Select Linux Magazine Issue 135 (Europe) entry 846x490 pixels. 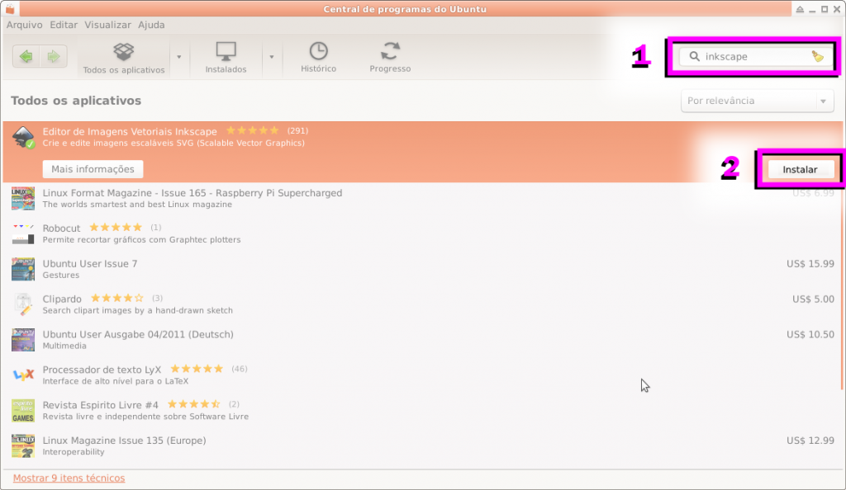pos(423,445)
